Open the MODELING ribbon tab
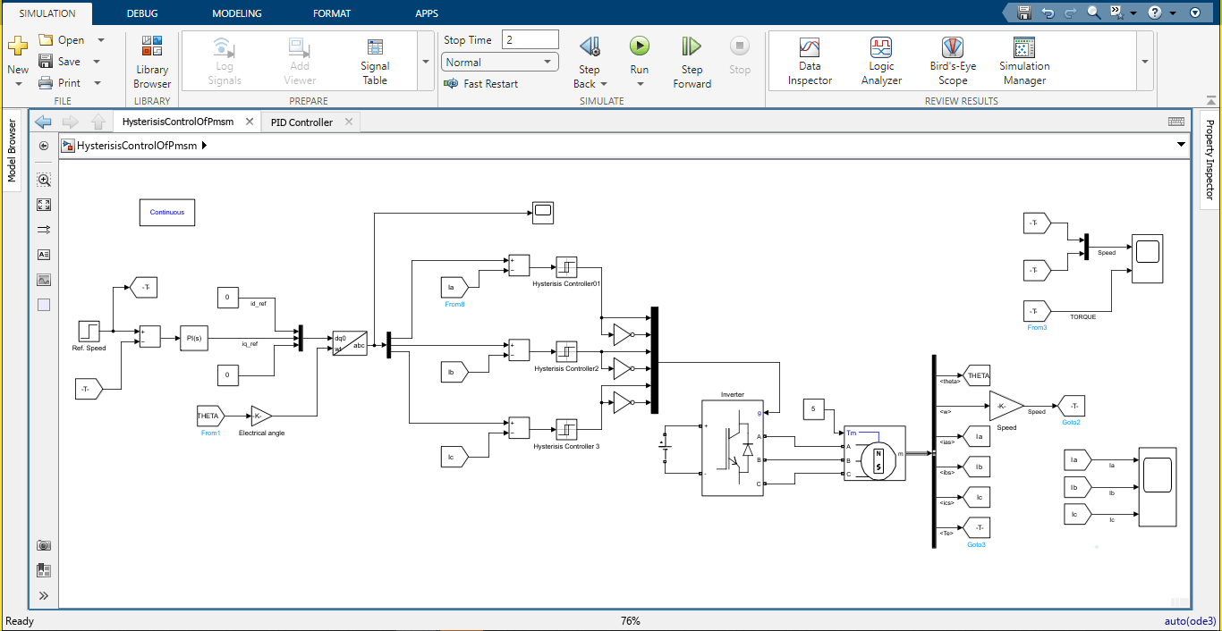 237,13
